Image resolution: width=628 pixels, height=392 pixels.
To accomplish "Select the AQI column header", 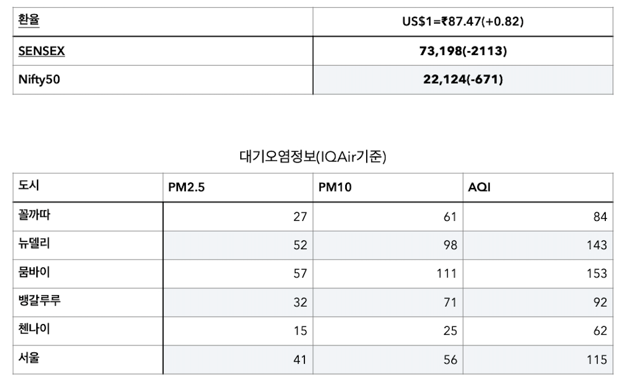I will tap(479, 187).
